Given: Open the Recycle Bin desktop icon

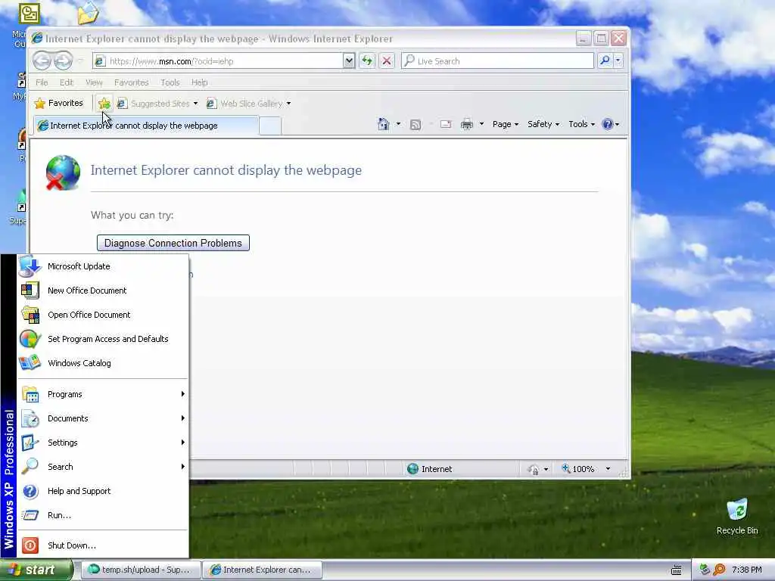Looking at the screenshot, I should coord(737,517).
